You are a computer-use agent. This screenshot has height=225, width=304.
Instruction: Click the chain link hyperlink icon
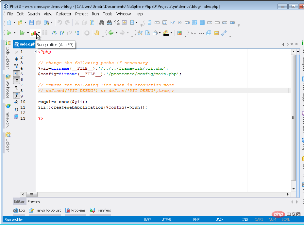pos(224,33)
